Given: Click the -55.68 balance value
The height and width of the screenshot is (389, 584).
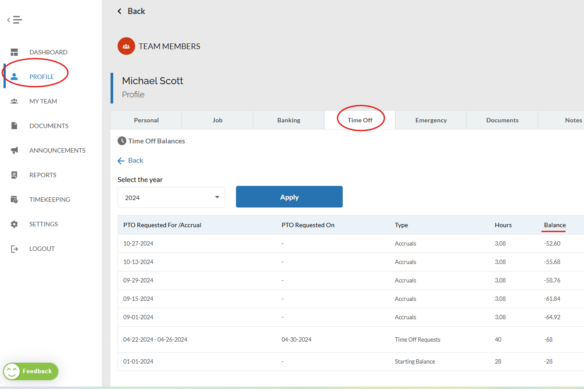Looking at the screenshot, I should [552, 262].
